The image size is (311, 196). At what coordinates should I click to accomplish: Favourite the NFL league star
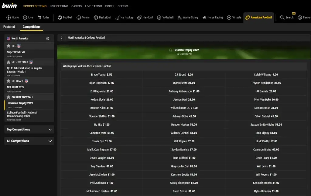pos(8,46)
